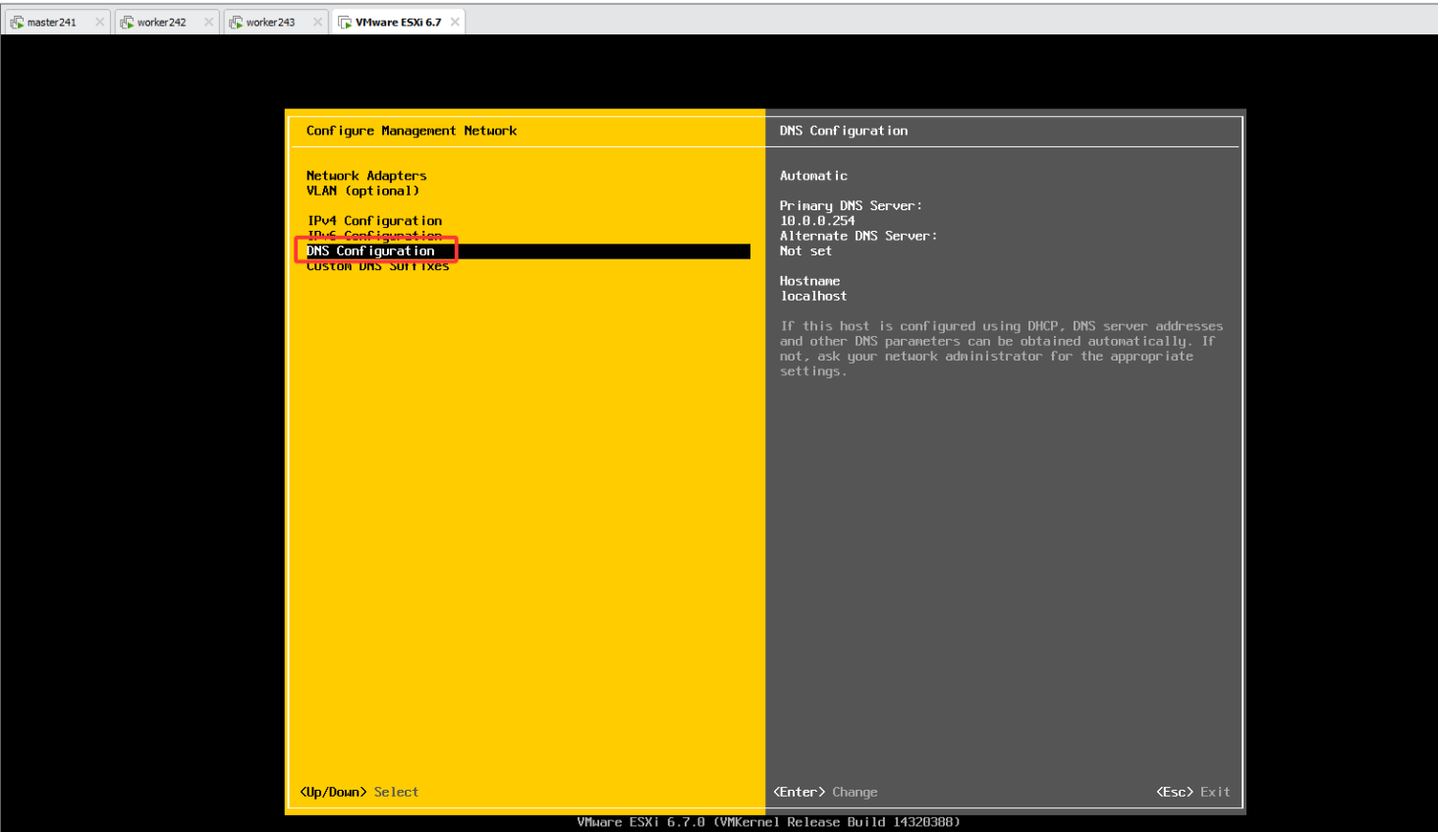Click the VM icon on worker242 tab
Image resolution: width=1438 pixels, height=832 pixels.
click(x=127, y=22)
